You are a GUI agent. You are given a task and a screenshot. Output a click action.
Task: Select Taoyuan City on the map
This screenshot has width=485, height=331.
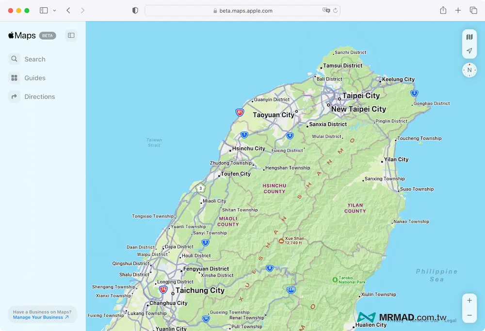[x=274, y=115]
